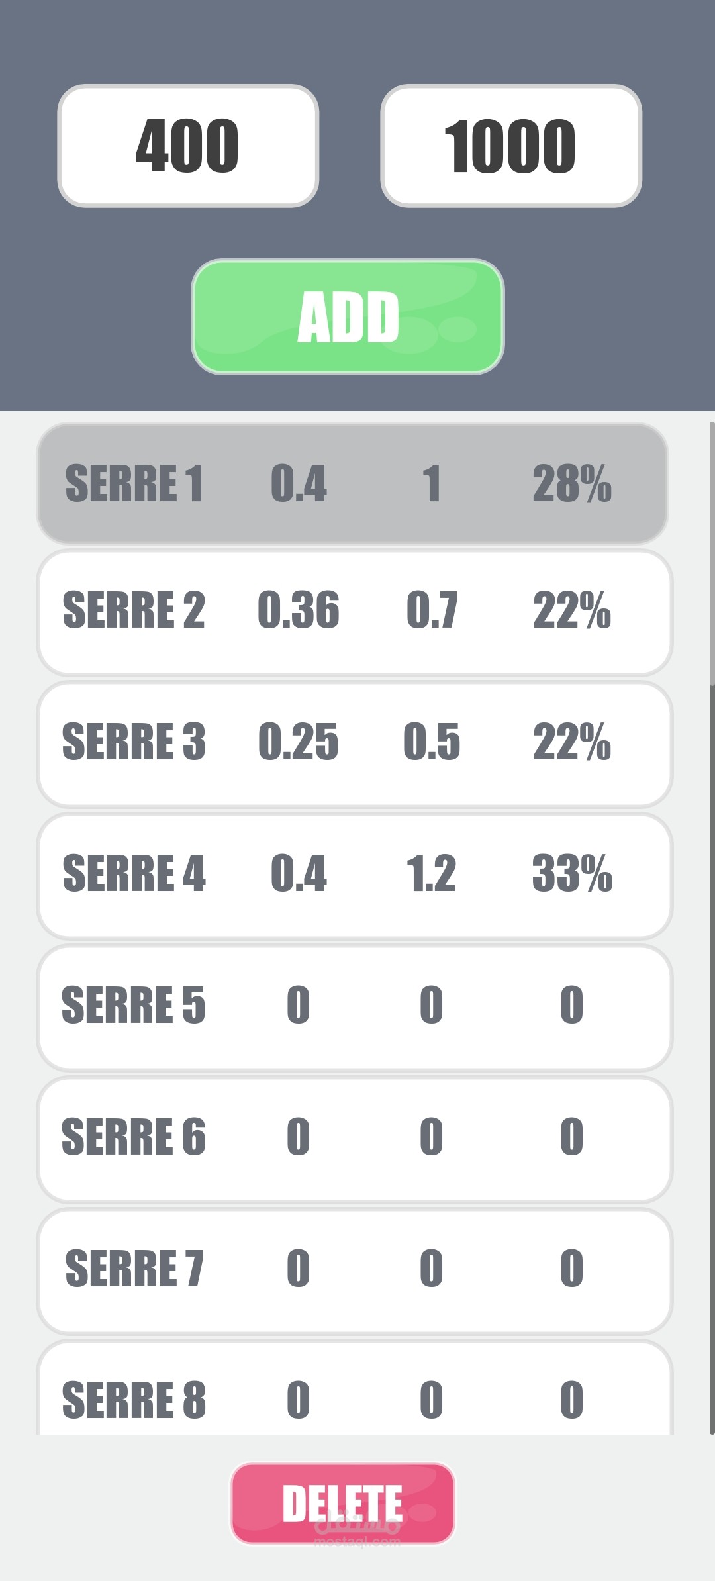Select the SERRE 1 row
The height and width of the screenshot is (1581, 715).
coord(352,483)
